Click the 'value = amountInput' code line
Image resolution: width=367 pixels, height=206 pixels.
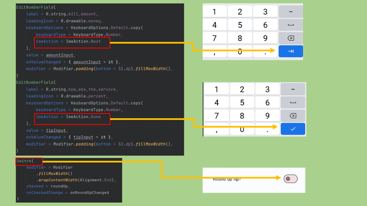[x=50, y=55]
